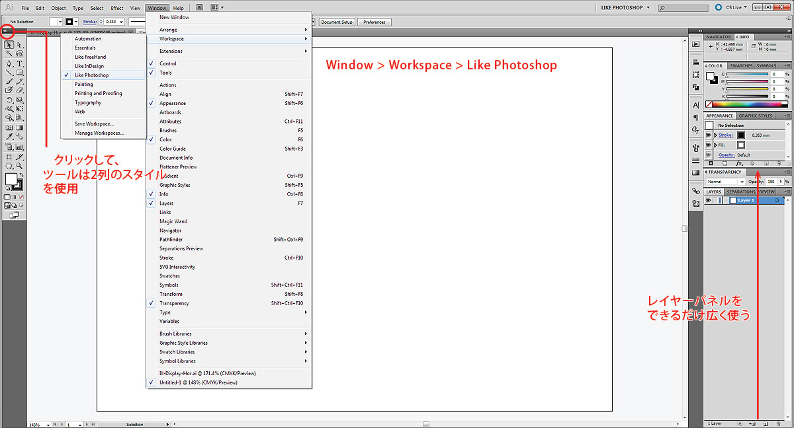Expand the Stroke attribute disclosure triangle
This screenshot has height=428, width=794.
(715, 135)
